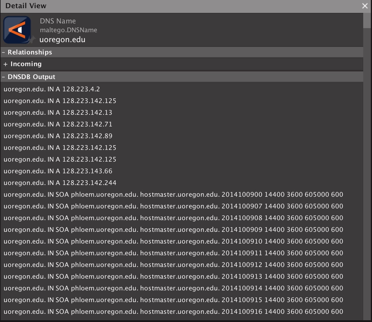
Task: Select the A record 128.223.143.66
Action: (58, 171)
